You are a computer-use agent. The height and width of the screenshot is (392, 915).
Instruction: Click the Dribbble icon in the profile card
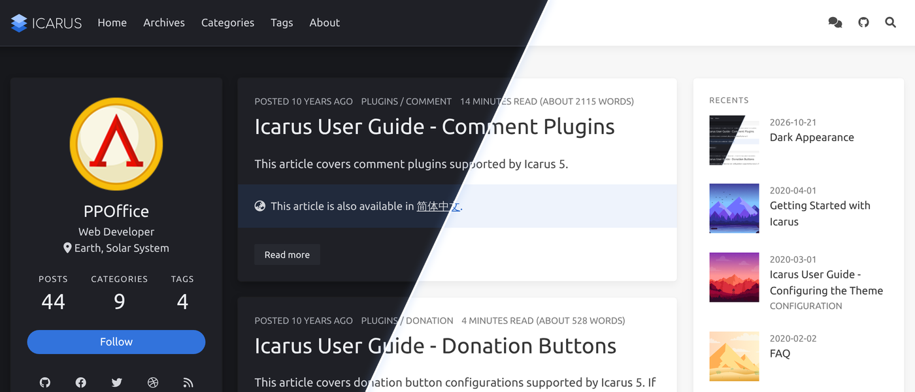point(153,382)
